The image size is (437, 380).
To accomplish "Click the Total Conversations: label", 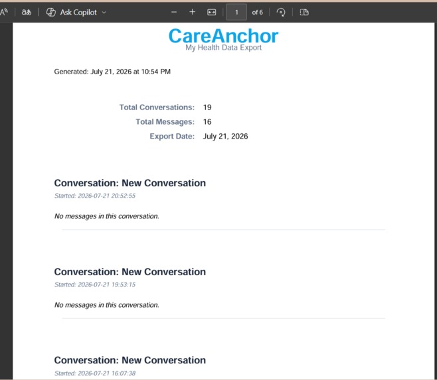I will pyautogui.click(x=157, y=107).
